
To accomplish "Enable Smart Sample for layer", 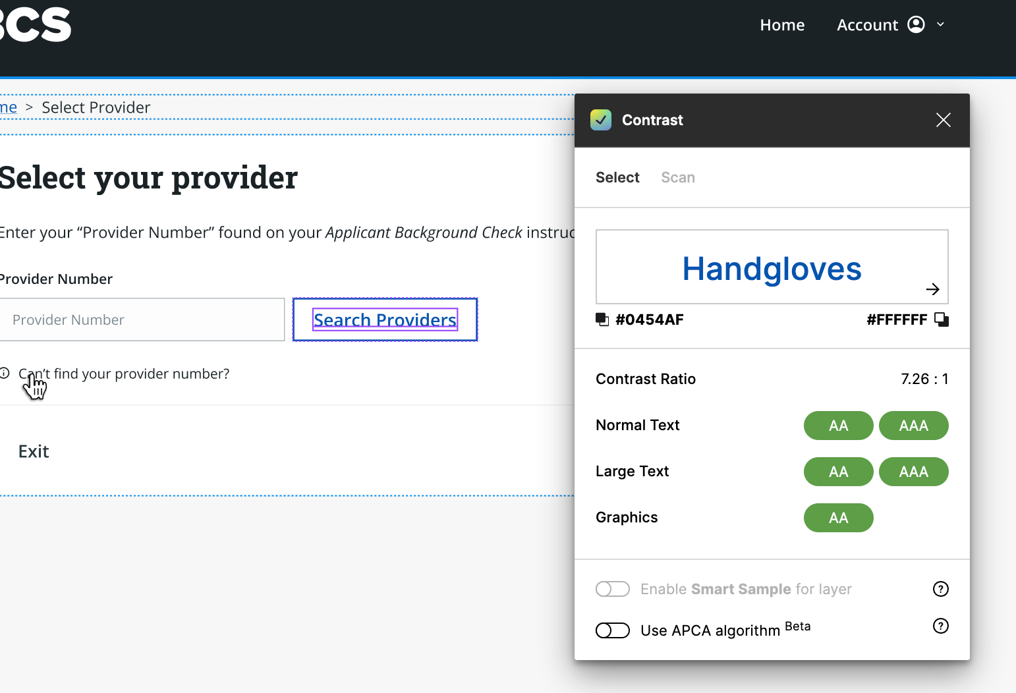I will coord(612,589).
